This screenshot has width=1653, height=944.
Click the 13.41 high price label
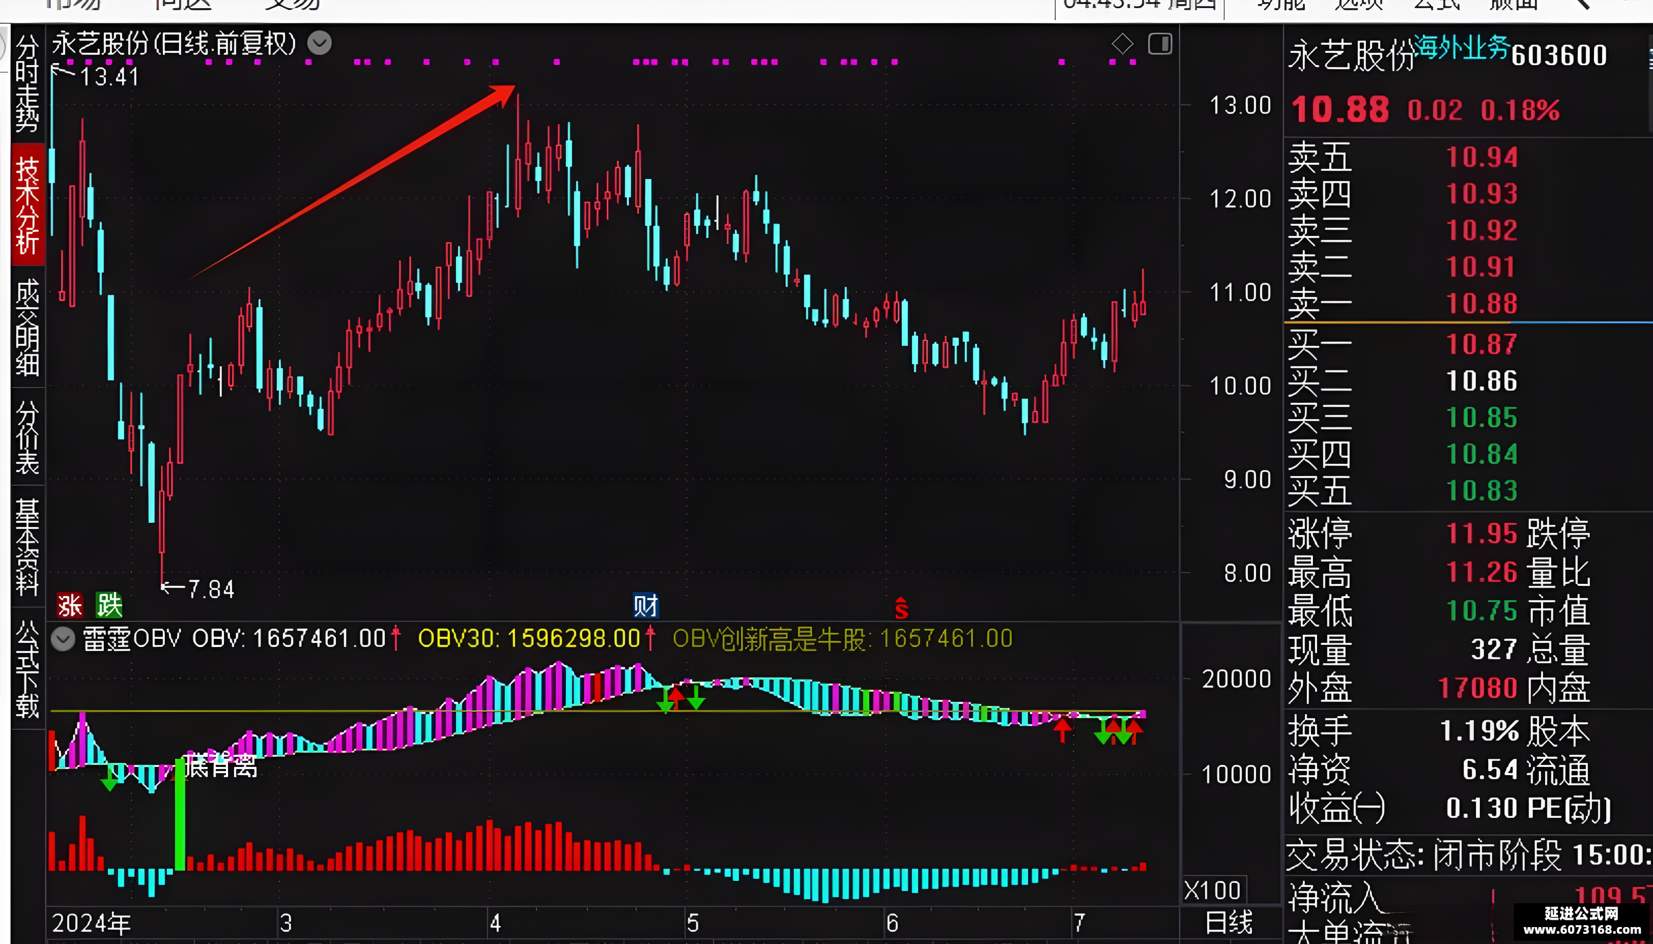point(110,77)
